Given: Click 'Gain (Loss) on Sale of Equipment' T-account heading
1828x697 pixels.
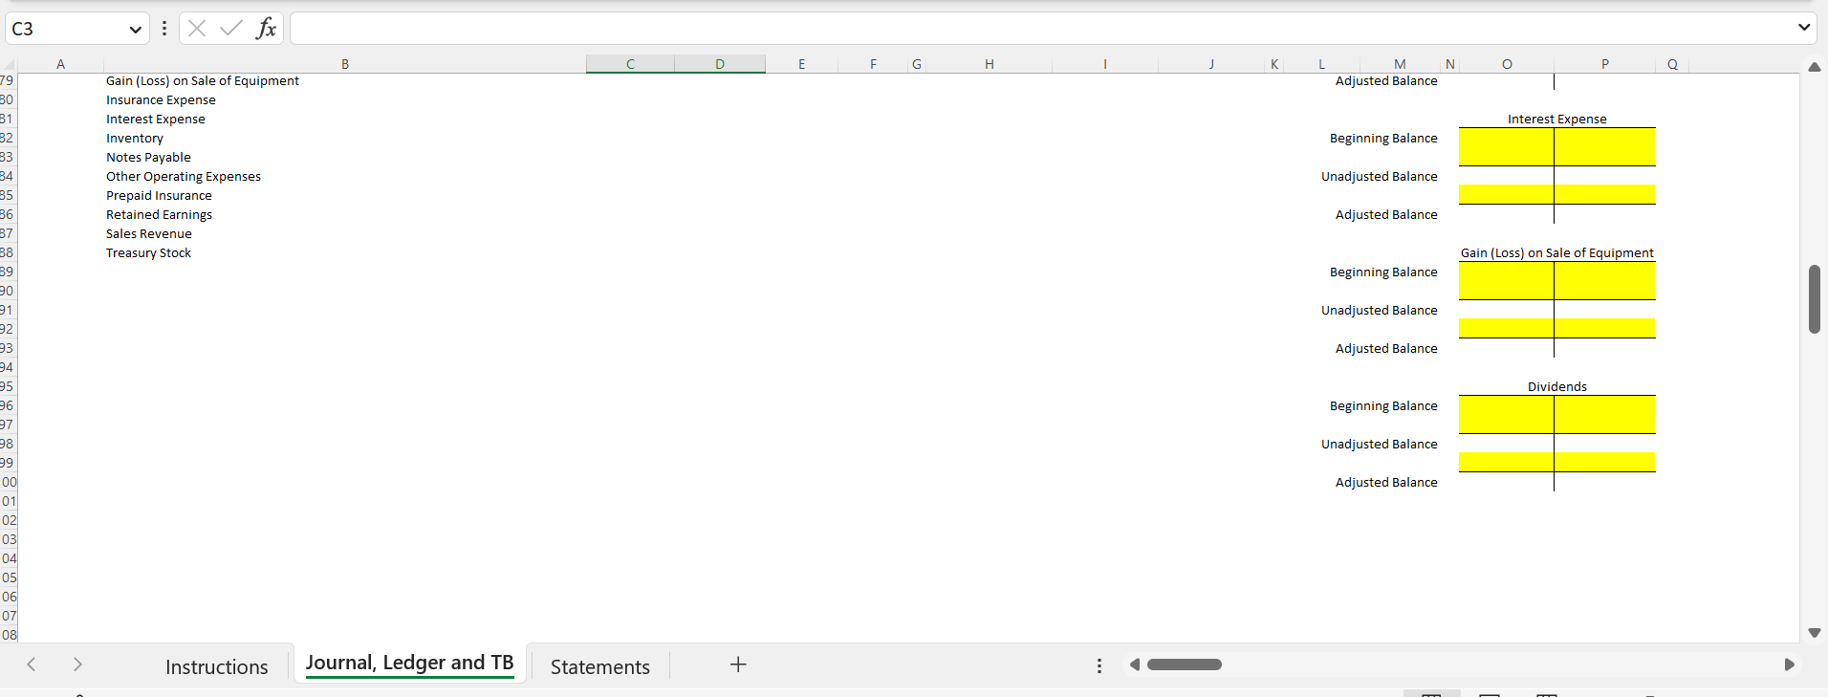Looking at the screenshot, I should click(1557, 253).
